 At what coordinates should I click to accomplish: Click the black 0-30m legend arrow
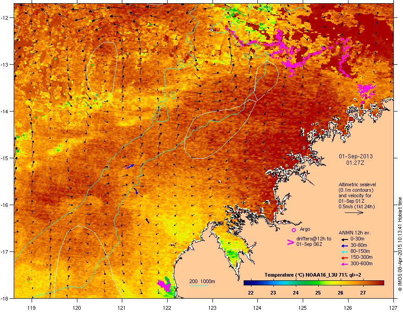[344, 239]
